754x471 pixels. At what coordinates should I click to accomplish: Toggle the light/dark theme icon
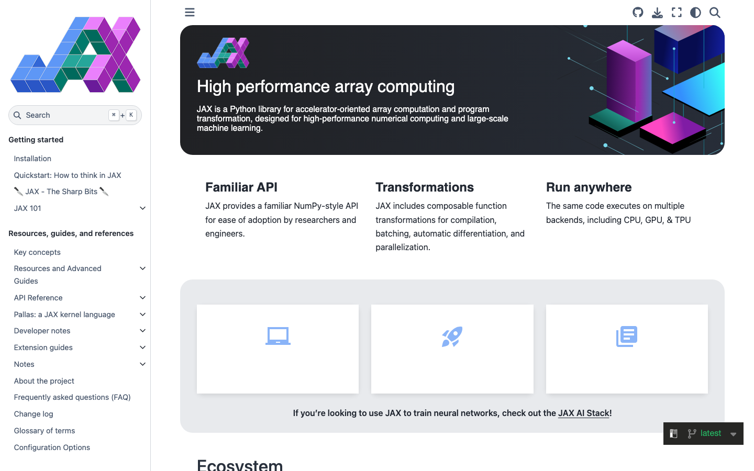(x=695, y=13)
